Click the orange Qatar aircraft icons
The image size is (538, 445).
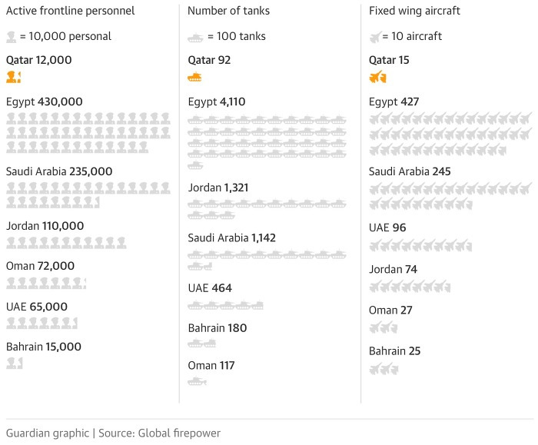tap(378, 77)
